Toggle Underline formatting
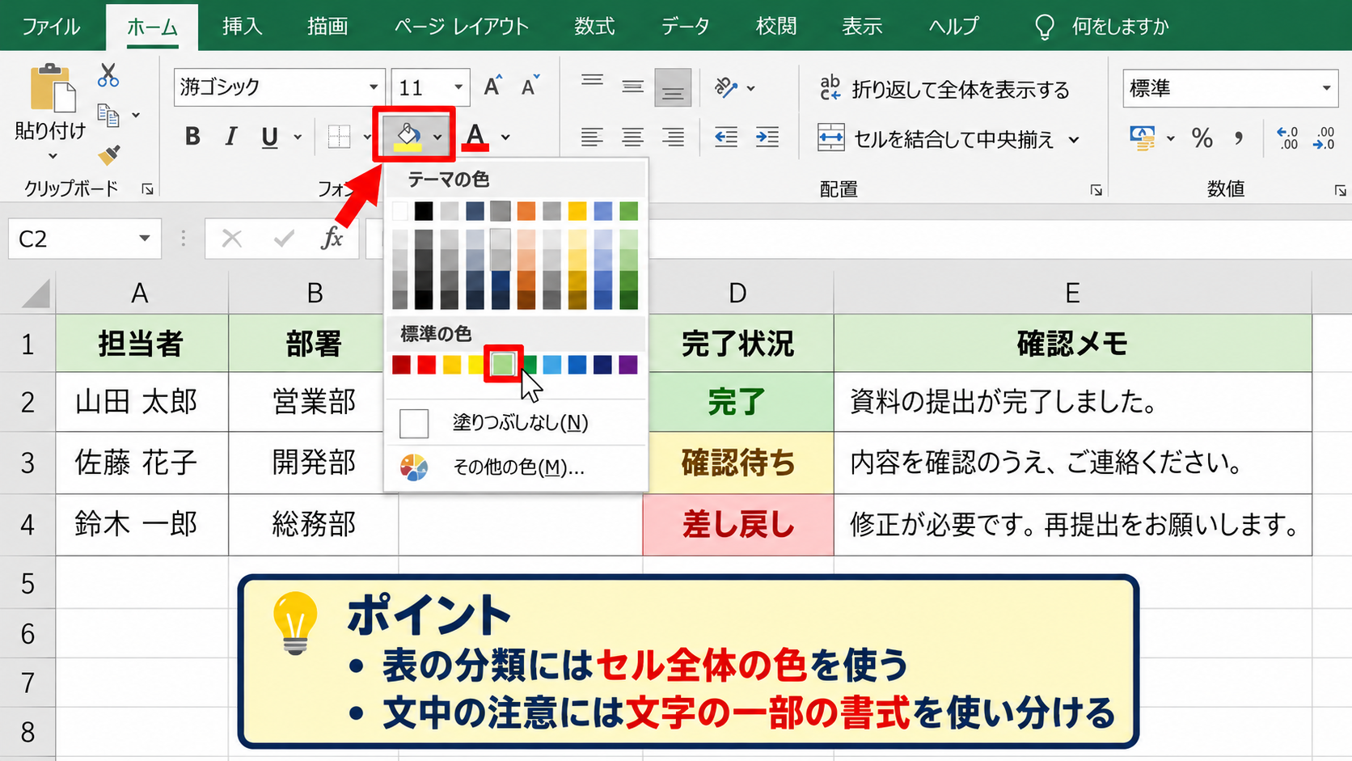Screen dimensions: 1352x761 pos(269,137)
